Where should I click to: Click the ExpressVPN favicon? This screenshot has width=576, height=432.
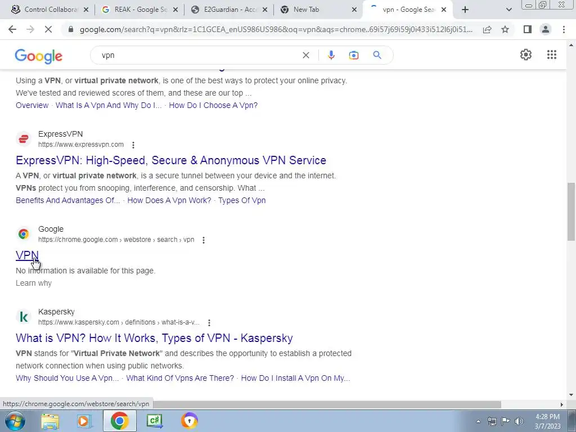[x=24, y=139]
